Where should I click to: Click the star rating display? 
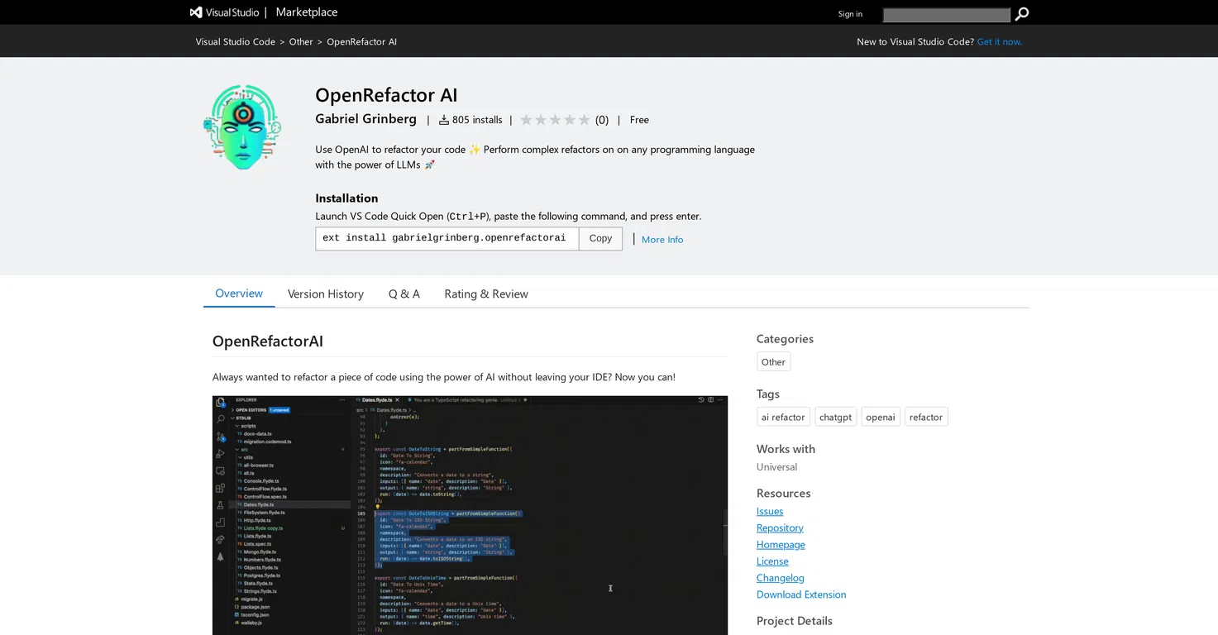pyautogui.click(x=555, y=120)
